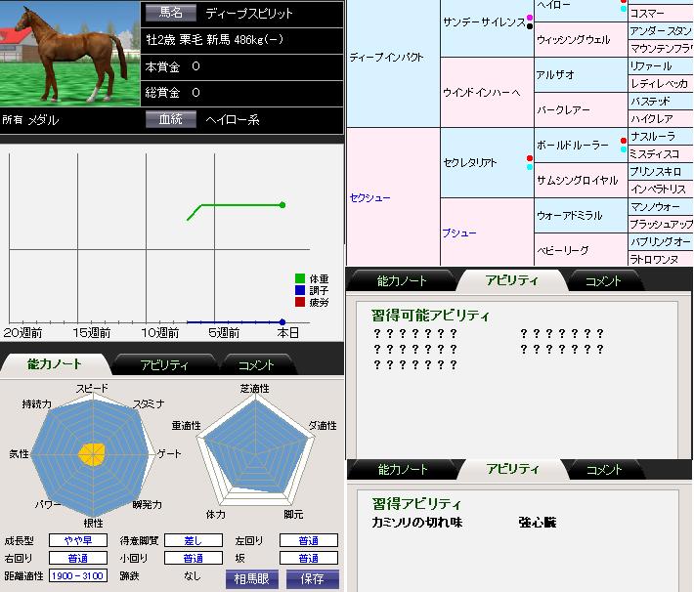Select pedigree cell ベビーリーグ
Screen dimensions: 694x592
pos(581,250)
